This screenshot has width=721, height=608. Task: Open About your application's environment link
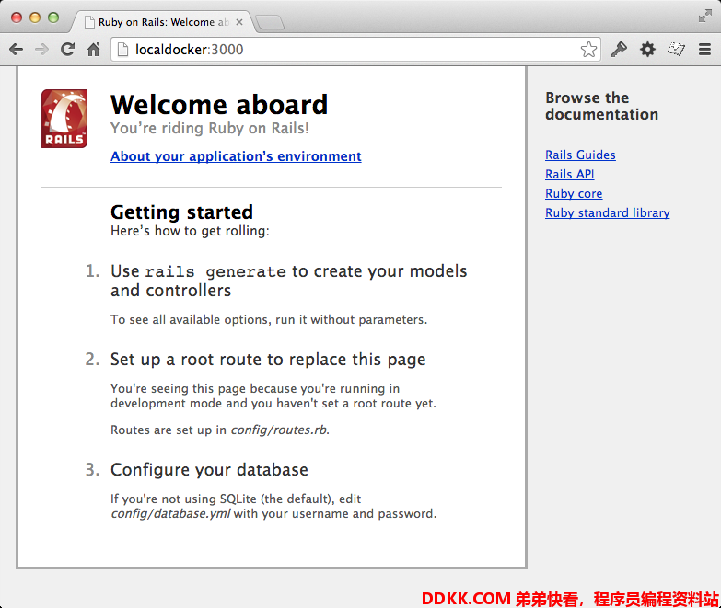pos(236,156)
